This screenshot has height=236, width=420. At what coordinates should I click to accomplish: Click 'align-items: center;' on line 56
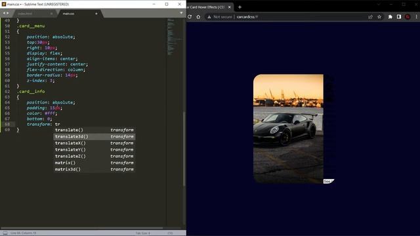point(52,59)
